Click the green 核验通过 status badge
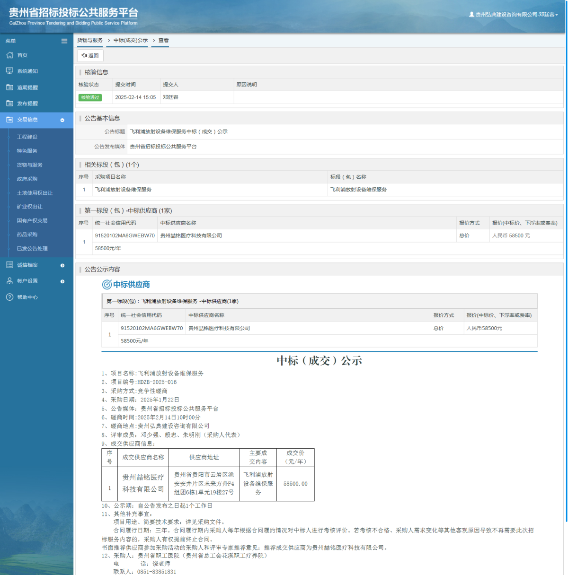The image size is (568, 575). [x=90, y=97]
